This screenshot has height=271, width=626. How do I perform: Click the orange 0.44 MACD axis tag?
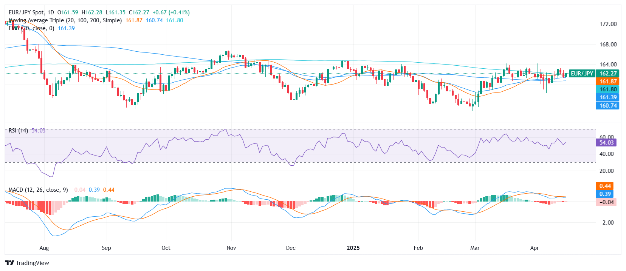(x=605, y=186)
